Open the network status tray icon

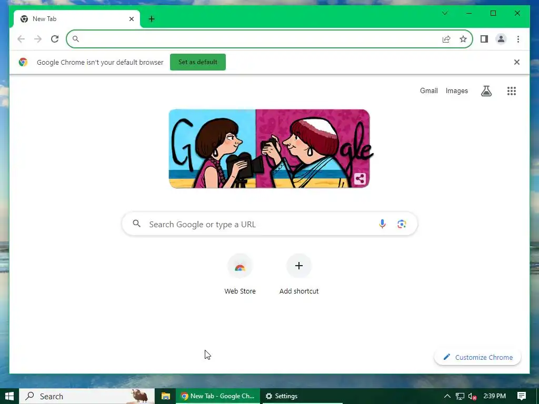tap(460, 397)
